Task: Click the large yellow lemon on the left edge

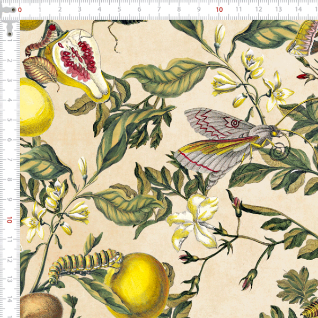Action: coord(34,106)
